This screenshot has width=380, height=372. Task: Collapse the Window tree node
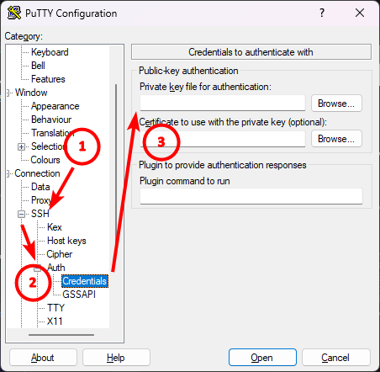(x=9, y=93)
